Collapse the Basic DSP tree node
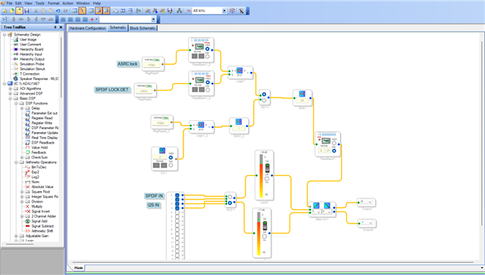The image size is (485, 275). (x=10, y=98)
